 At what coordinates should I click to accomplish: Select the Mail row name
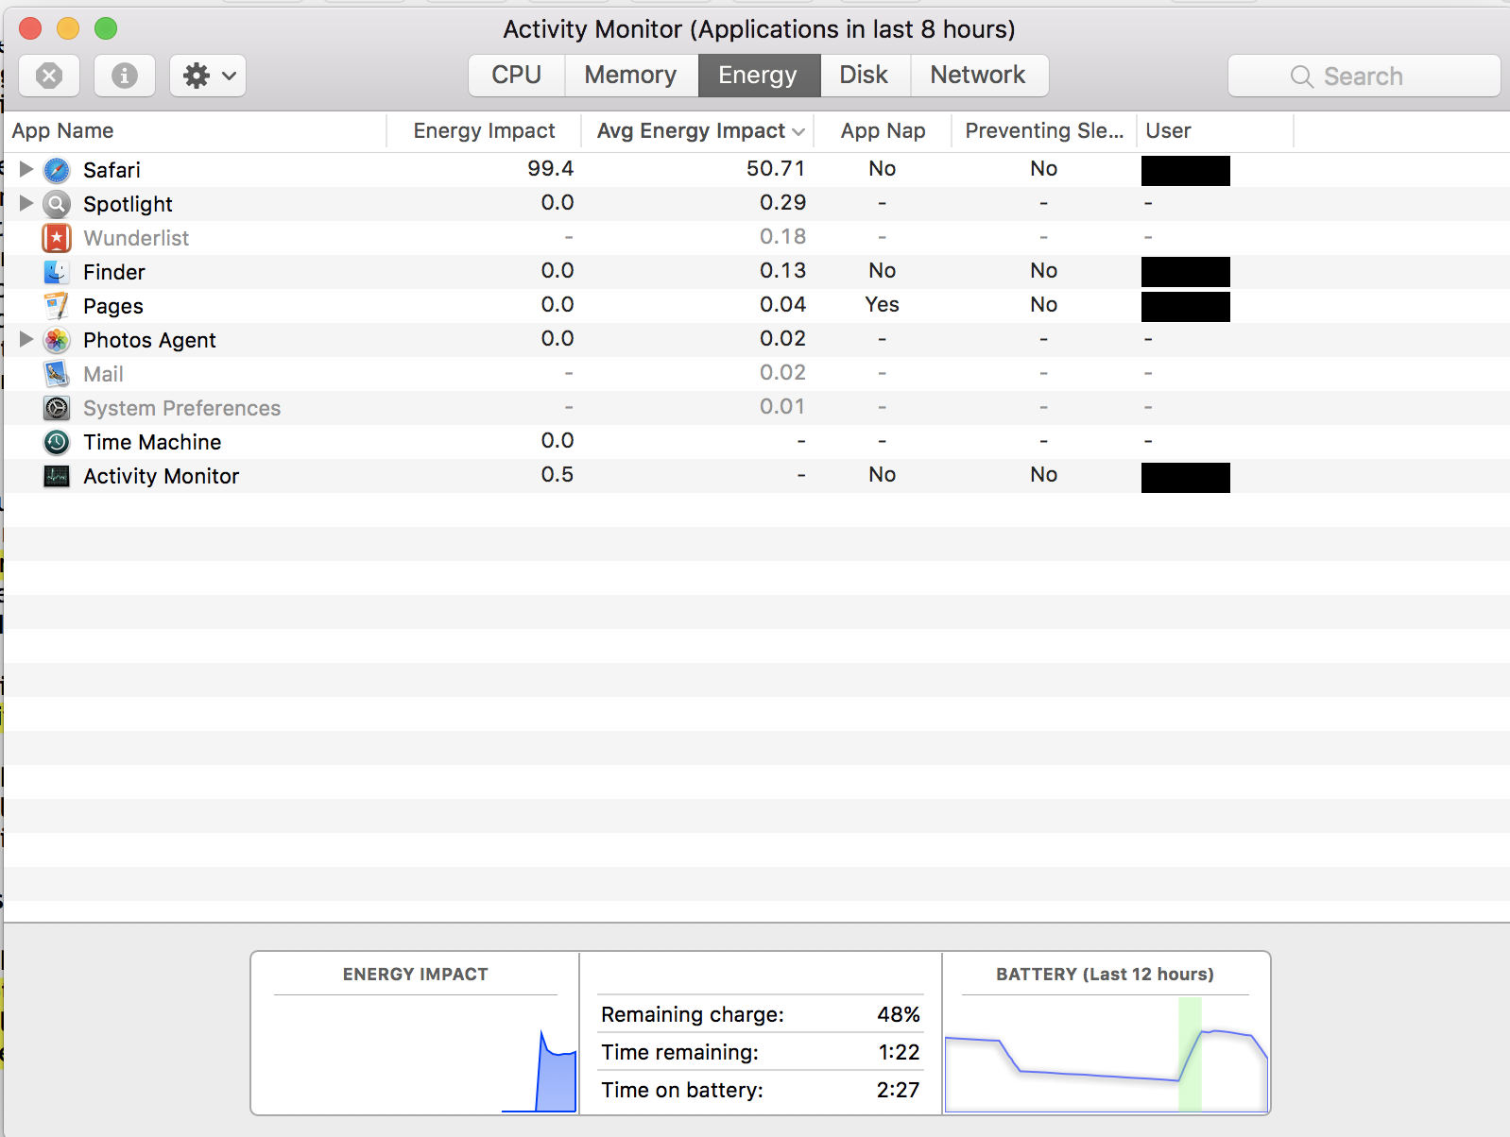tap(103, 374)
